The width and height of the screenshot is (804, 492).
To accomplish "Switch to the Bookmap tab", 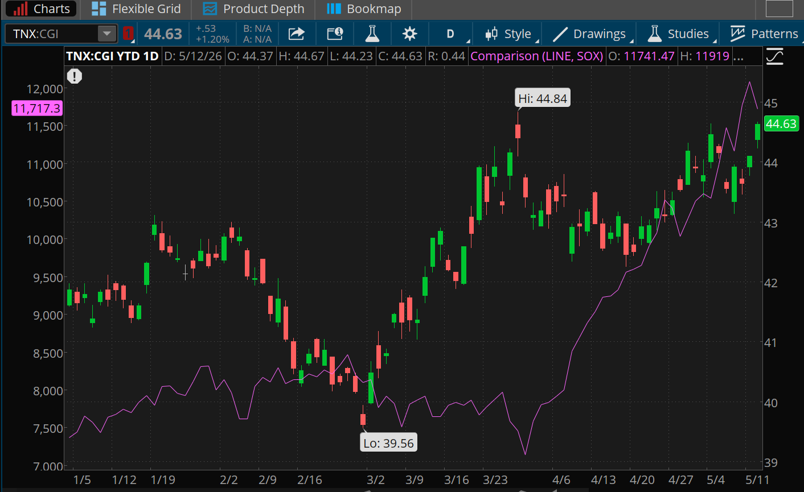I will click(x=365, y=9).
